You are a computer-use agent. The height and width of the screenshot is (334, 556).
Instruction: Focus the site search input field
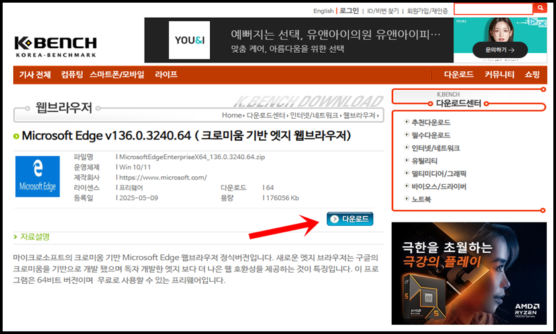(x=493, y=9)
